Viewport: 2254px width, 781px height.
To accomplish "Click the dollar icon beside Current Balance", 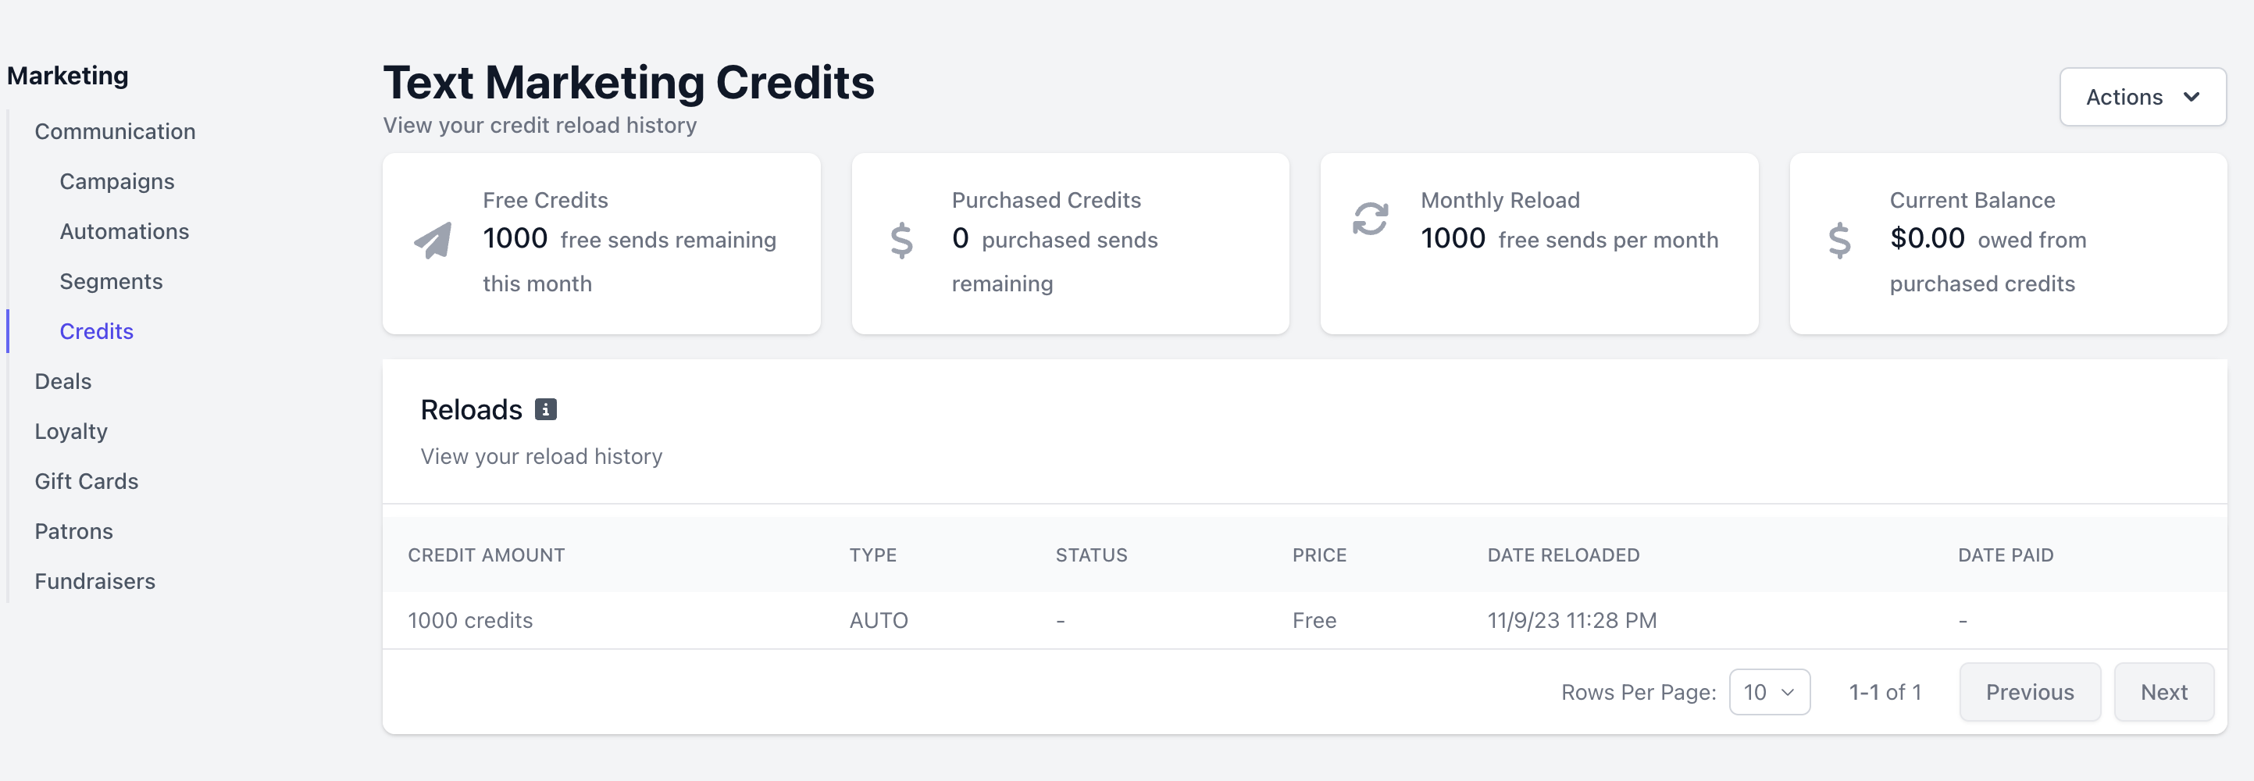I will (x=1839, y=241).
